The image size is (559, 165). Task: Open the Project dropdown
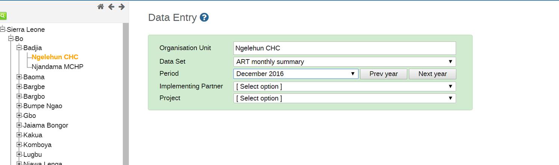click(344, 98)
